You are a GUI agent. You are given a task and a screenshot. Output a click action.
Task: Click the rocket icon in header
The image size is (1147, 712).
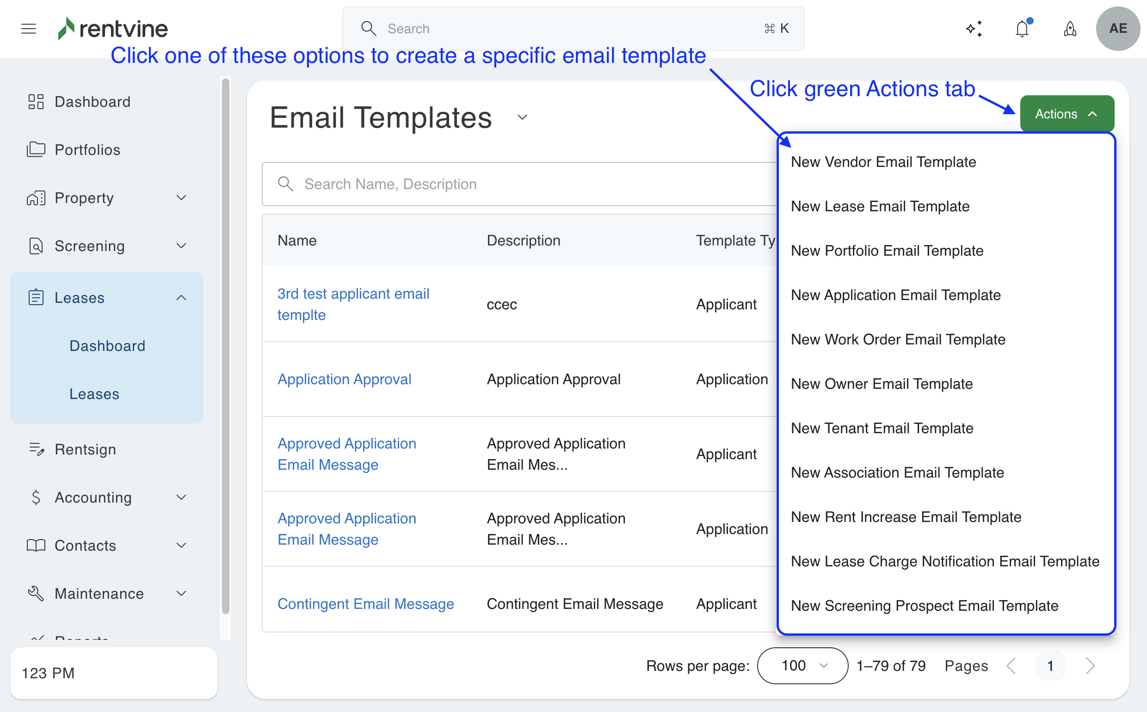coord(1070,29)
